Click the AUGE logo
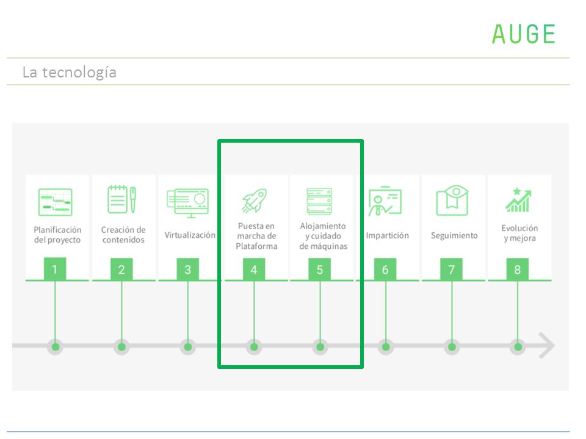This screenshot has height=439, width=586. pos(524,34)
